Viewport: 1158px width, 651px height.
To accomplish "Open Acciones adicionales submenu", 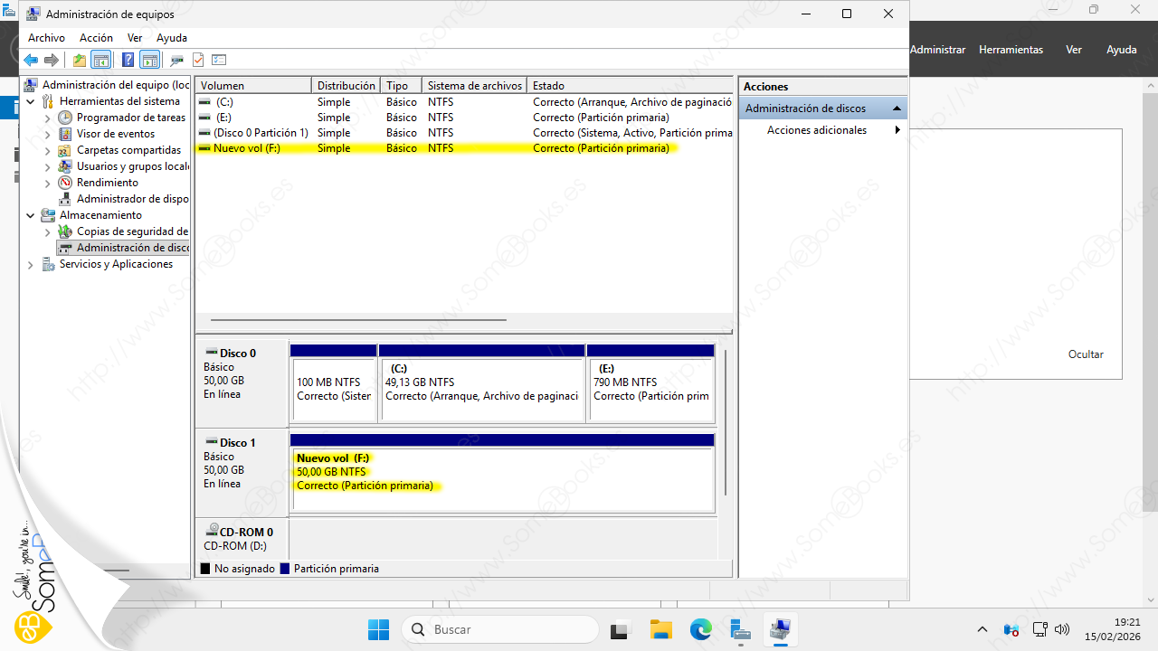I will tap(817, 130).
